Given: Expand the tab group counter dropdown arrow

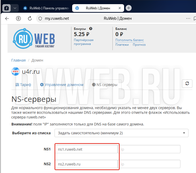Looking at the screenshot, I should pyautogui.click(x=15, y=8).
